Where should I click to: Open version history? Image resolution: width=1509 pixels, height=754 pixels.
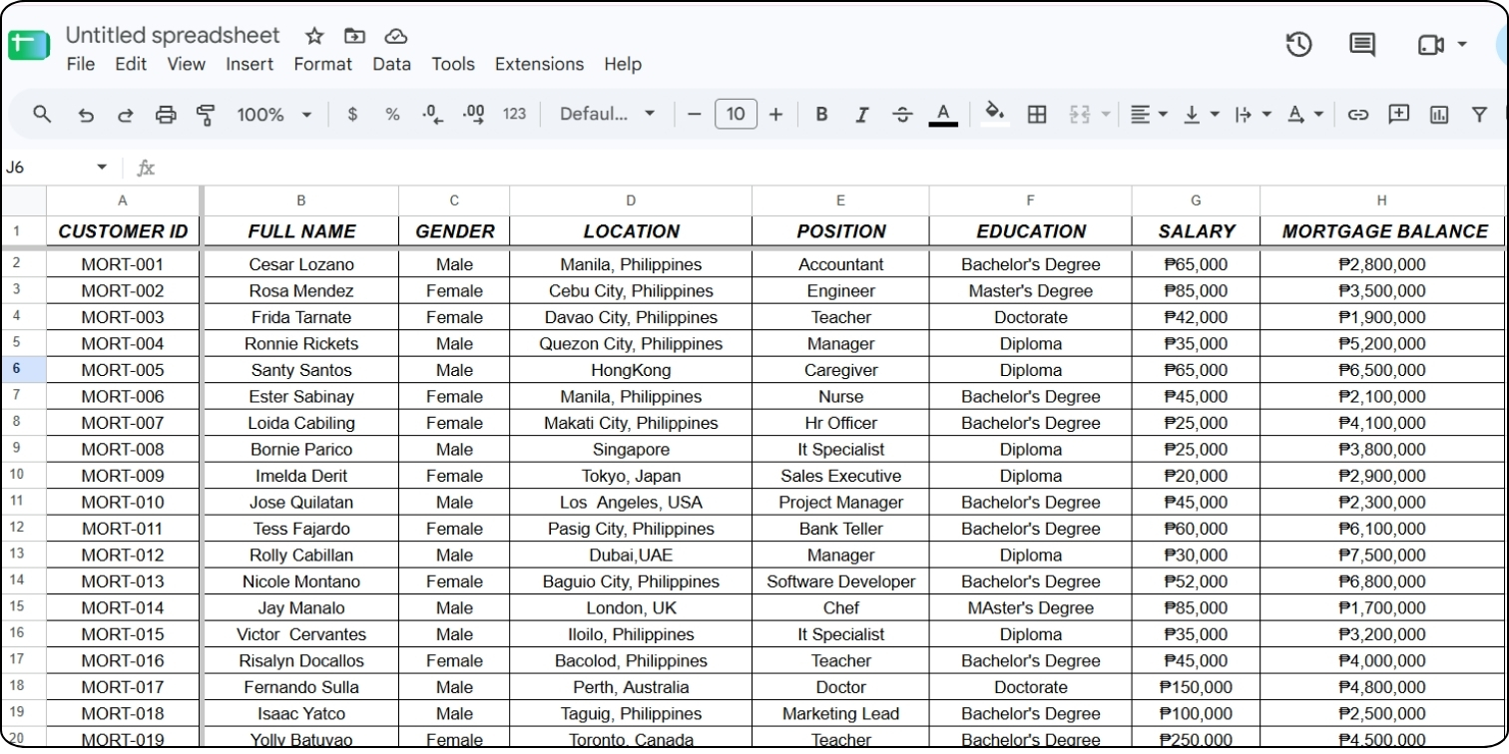1298,44
